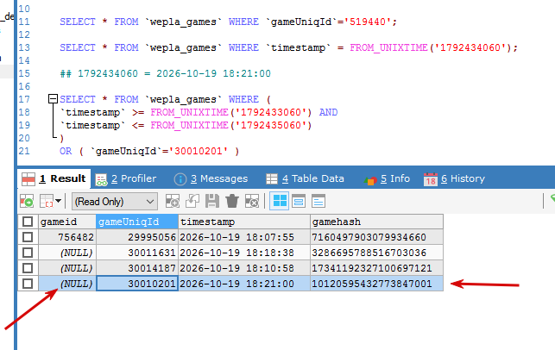Select the cell 30011631
The image size is (555, 350).
(137, 253)
